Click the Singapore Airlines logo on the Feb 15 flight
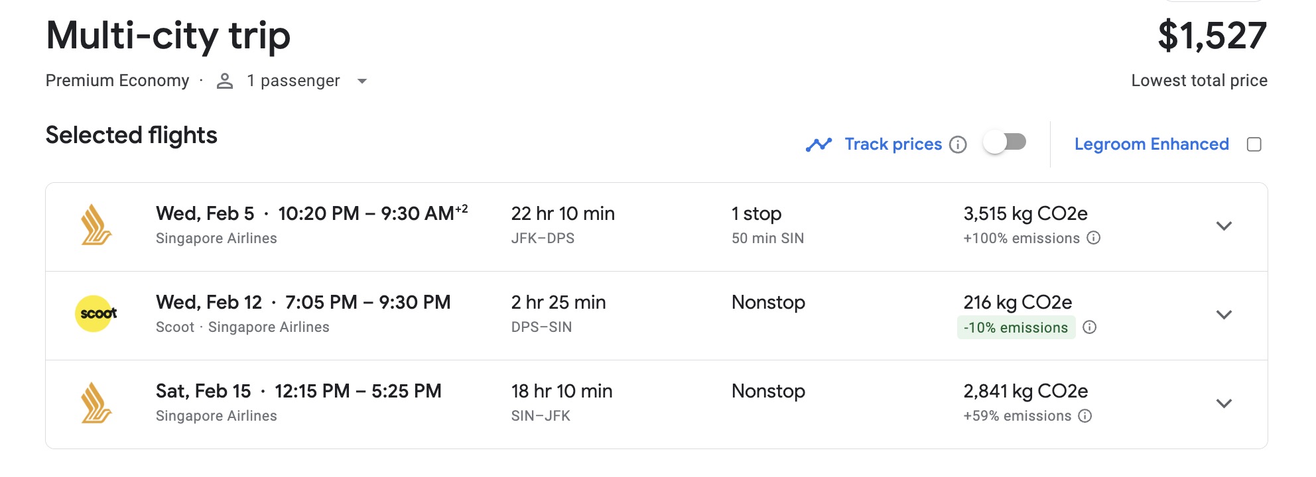This screenshot has width=1316, height=477. (x=96, y=403)
